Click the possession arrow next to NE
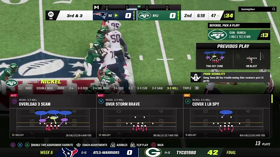This screenshot has height=157, width=280. tap(116, 16)
